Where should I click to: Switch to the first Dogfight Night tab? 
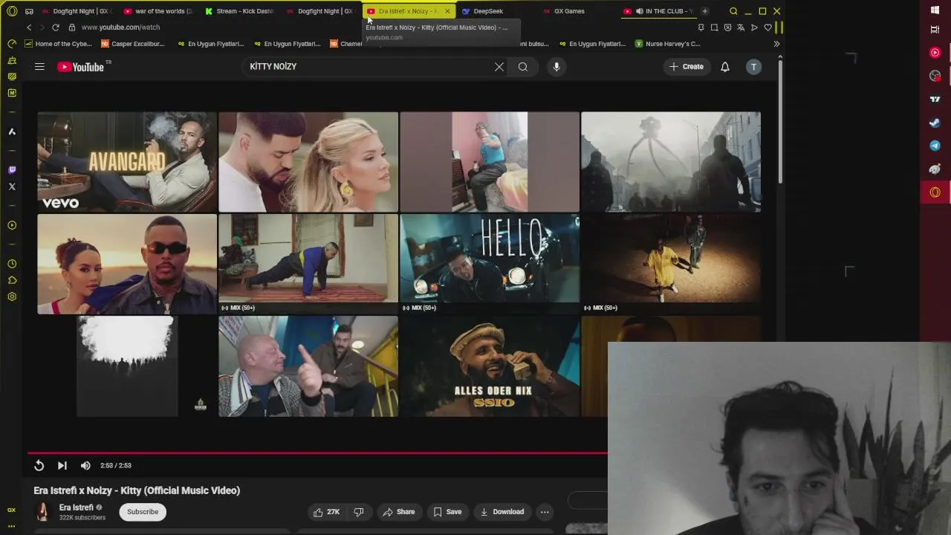[76, 11]
